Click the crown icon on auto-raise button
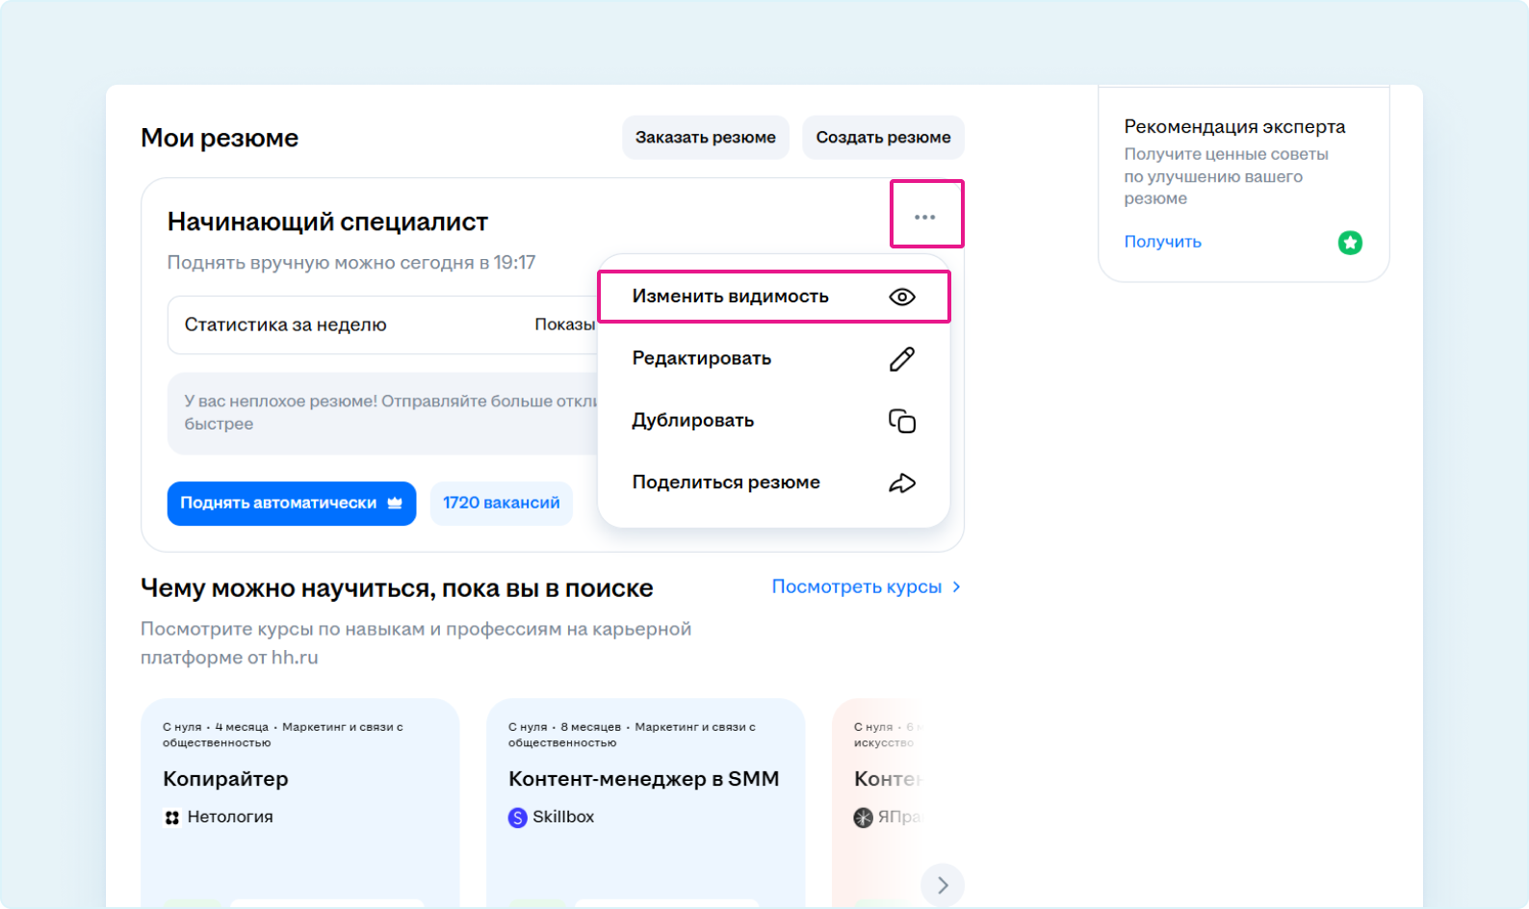This screenshot has height=909, width=1529. (395, 503)
